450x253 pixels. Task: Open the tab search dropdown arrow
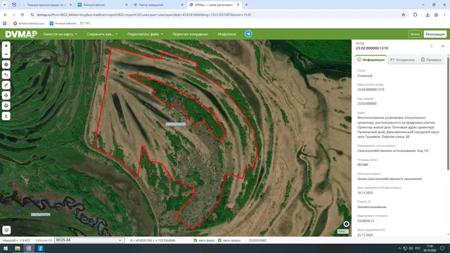[5, 5]
